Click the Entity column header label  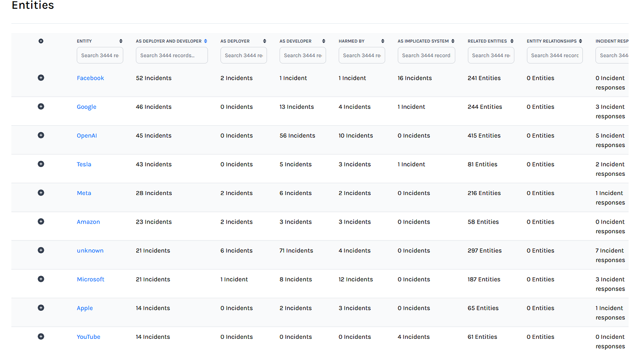pyautogui.click(x=84, y=41)
